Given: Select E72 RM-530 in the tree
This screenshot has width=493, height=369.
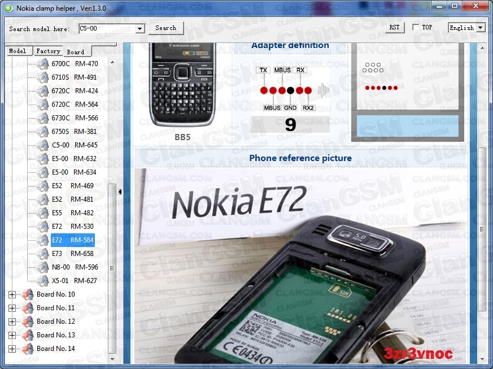Looking at the screenshot, I should click(x=73, y=227).
